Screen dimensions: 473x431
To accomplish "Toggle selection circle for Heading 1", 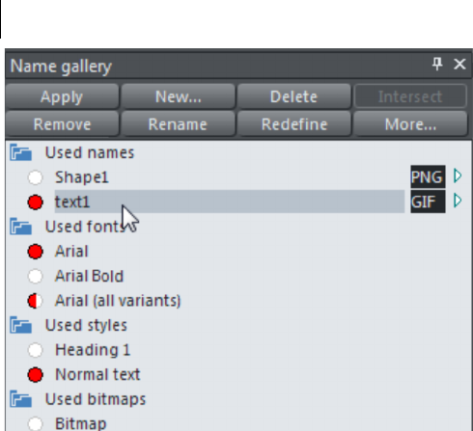I will [35, 350].
